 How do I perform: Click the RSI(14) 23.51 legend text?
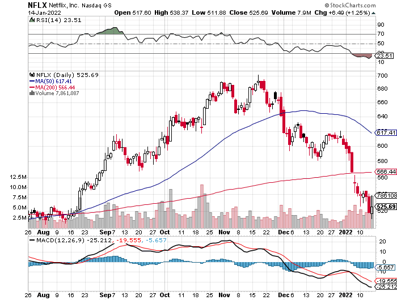(x=59, y=20)
